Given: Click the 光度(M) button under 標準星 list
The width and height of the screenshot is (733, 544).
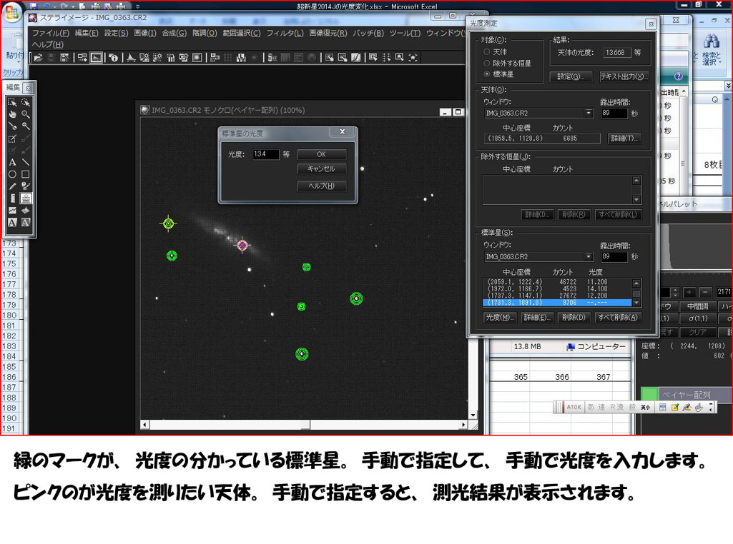Looking at the screenshot, I should (499, 318).
